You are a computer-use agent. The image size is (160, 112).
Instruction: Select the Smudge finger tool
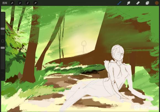click(129, 3)
